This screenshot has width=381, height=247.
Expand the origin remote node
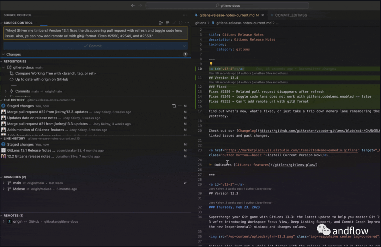[x=4, y=222]
